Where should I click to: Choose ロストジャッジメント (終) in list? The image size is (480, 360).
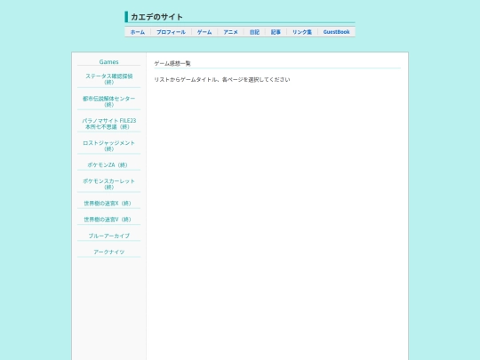(109, 146)
